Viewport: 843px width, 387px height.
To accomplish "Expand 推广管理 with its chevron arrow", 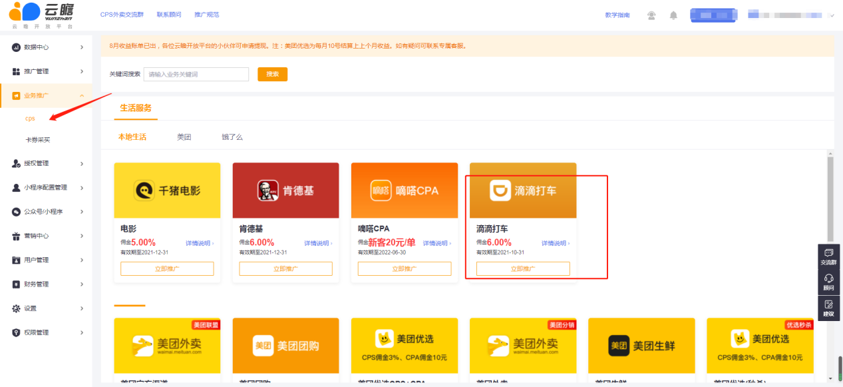I will tap(82, 71).
